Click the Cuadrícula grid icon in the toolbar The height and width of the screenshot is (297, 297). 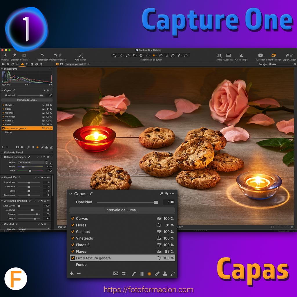click(x=229, y=55)
